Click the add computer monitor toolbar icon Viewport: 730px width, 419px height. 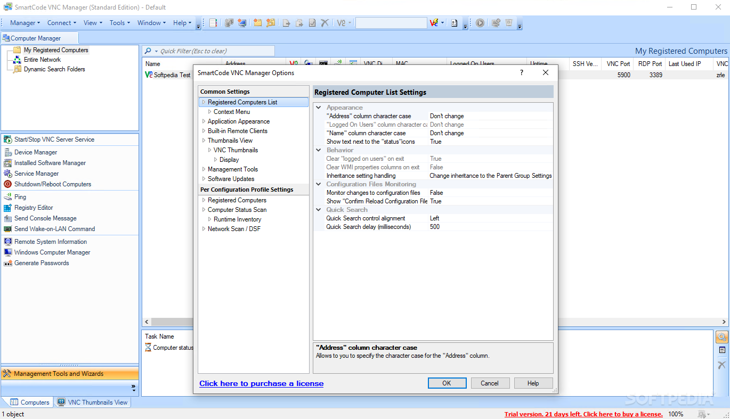click(x=496, y=23)
